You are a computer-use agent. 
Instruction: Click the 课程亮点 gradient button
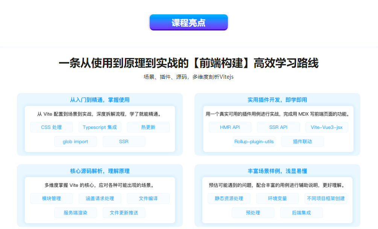188,23
